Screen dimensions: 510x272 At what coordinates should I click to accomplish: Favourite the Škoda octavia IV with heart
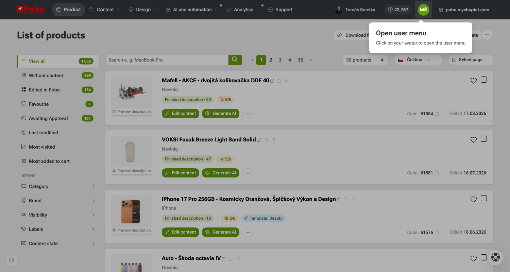click(x=474, y=258)
